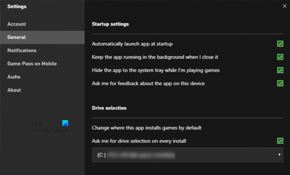The width and height of the screenshot is (290, 175).
Task: Expand the drive selection dropdown arrow
Action: pyautogui.click(x=280, y=155)
